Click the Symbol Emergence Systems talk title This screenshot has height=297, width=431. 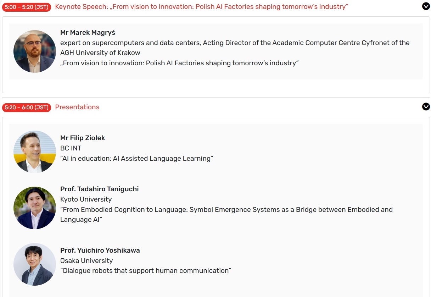click(x=226, y=210)
